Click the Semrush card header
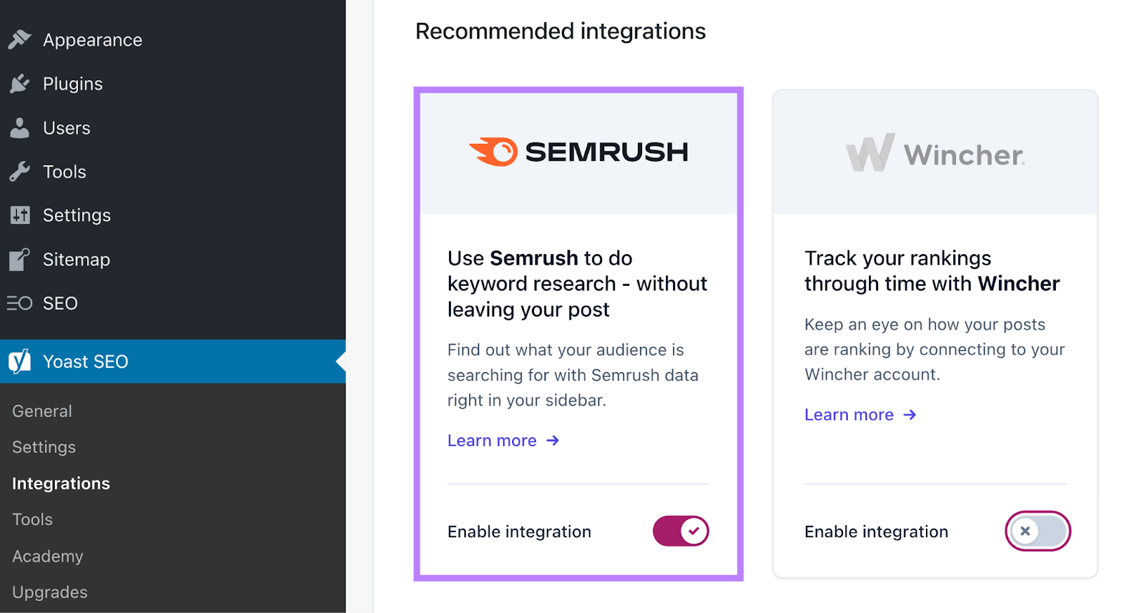Viewport: 1124px width, 613px height. tap(577, 150)
